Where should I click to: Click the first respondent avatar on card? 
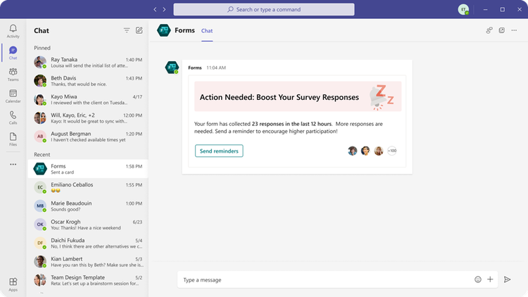352,151
